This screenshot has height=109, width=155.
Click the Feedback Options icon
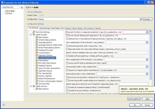point(37,66)
